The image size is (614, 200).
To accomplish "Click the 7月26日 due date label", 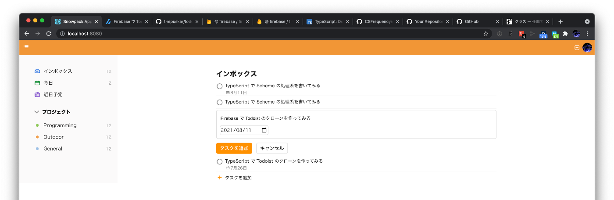I will coord(236,168).
